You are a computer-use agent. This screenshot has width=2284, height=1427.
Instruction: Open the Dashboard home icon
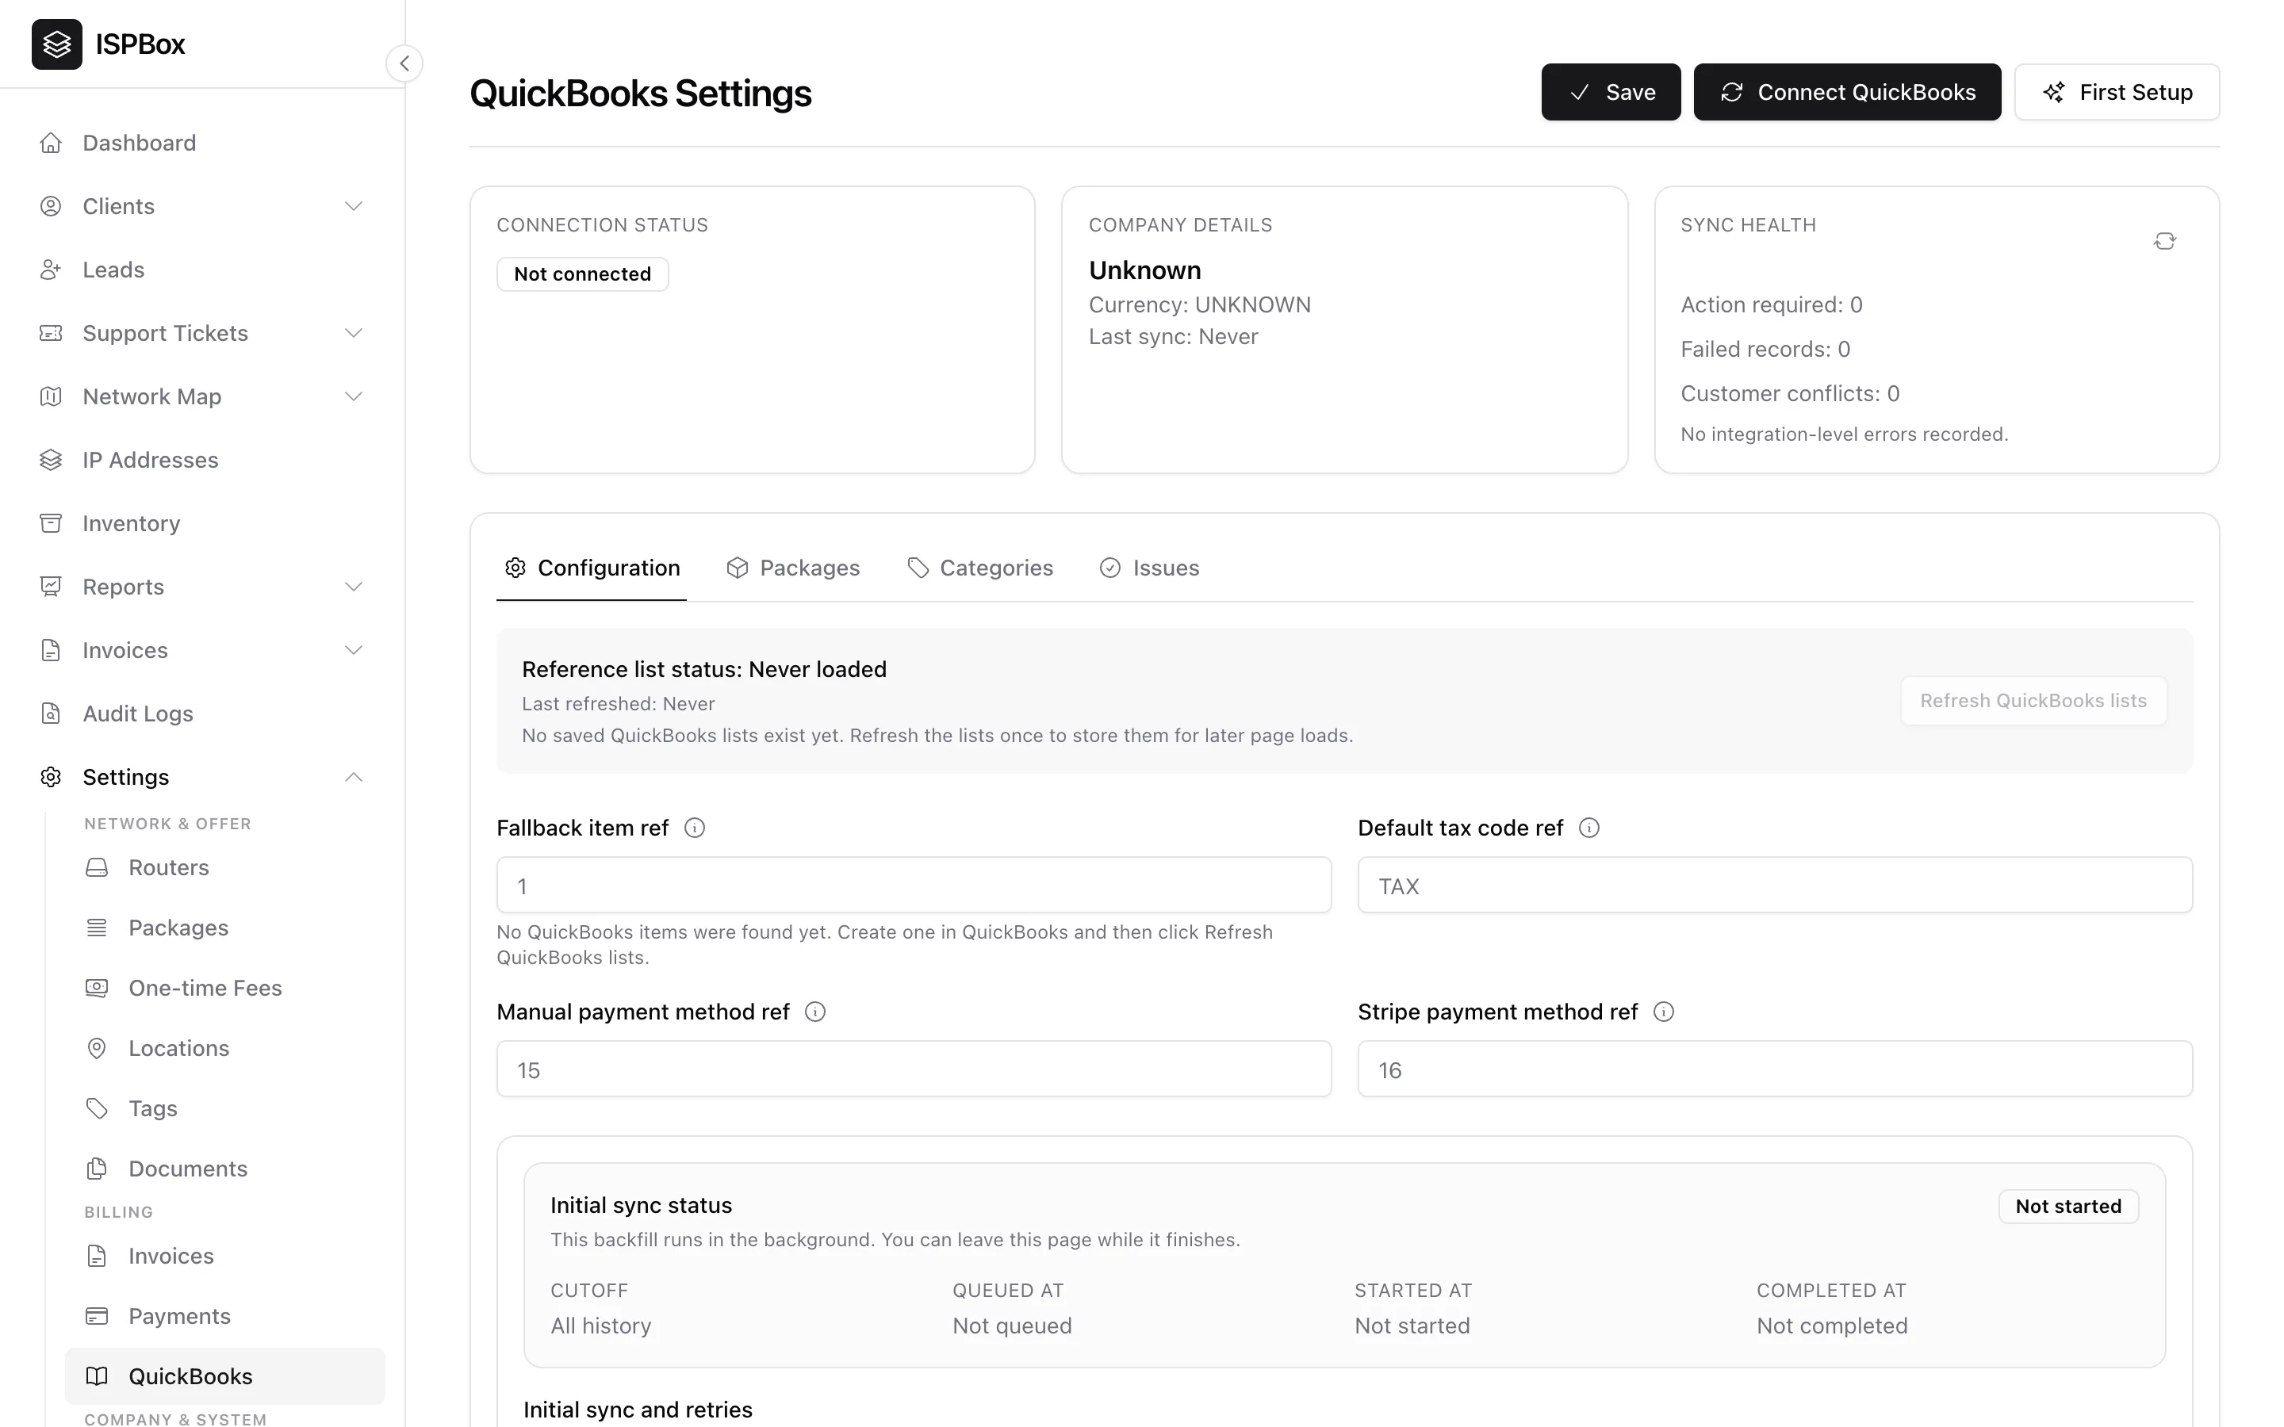pos(51,143)
